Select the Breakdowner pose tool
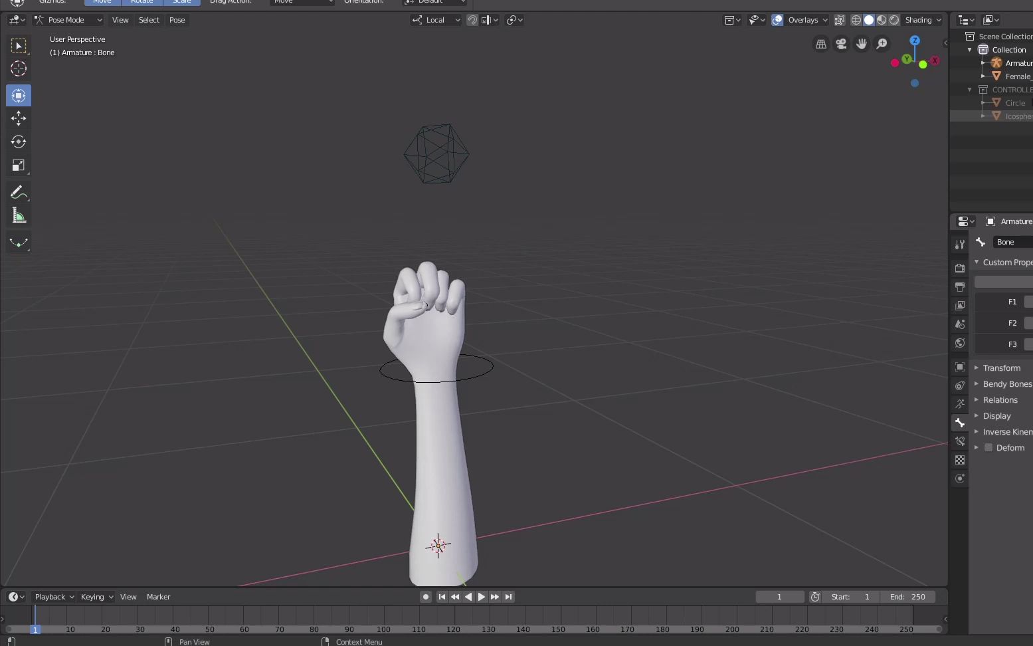The height and width of the screenshot is (646, 1033). 19,243
